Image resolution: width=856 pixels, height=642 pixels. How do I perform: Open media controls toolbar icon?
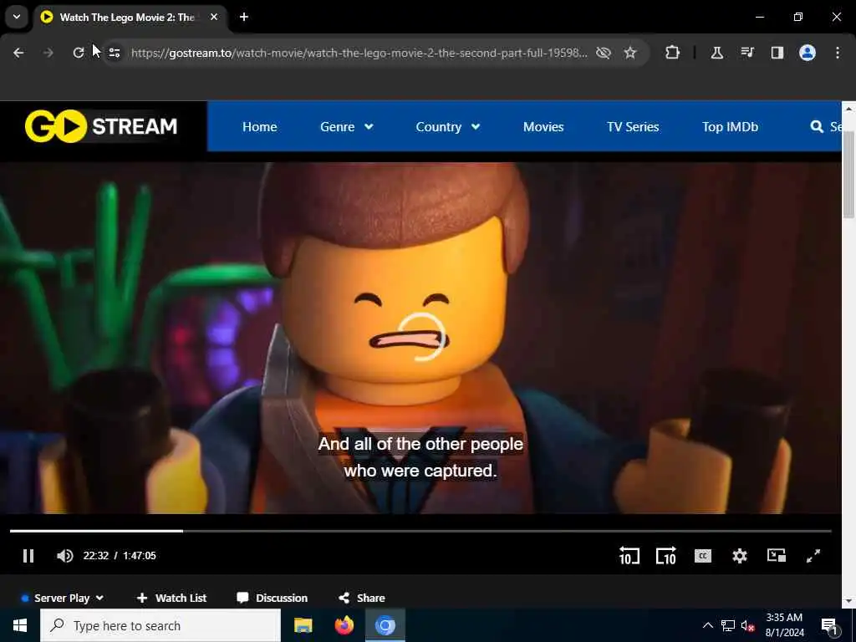click(747, 53)
